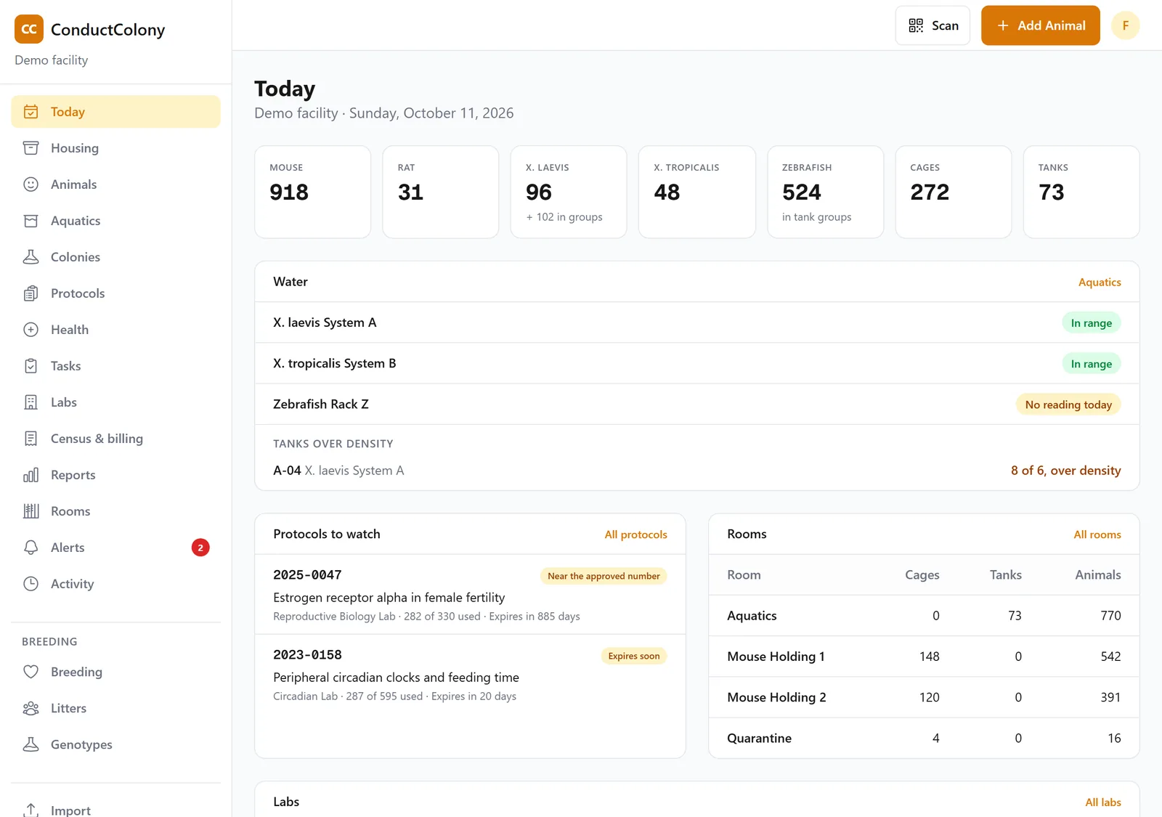This screenshot has width=1162, height=817.
Task: Click the alerts badge showing 2
Action: 200,548
